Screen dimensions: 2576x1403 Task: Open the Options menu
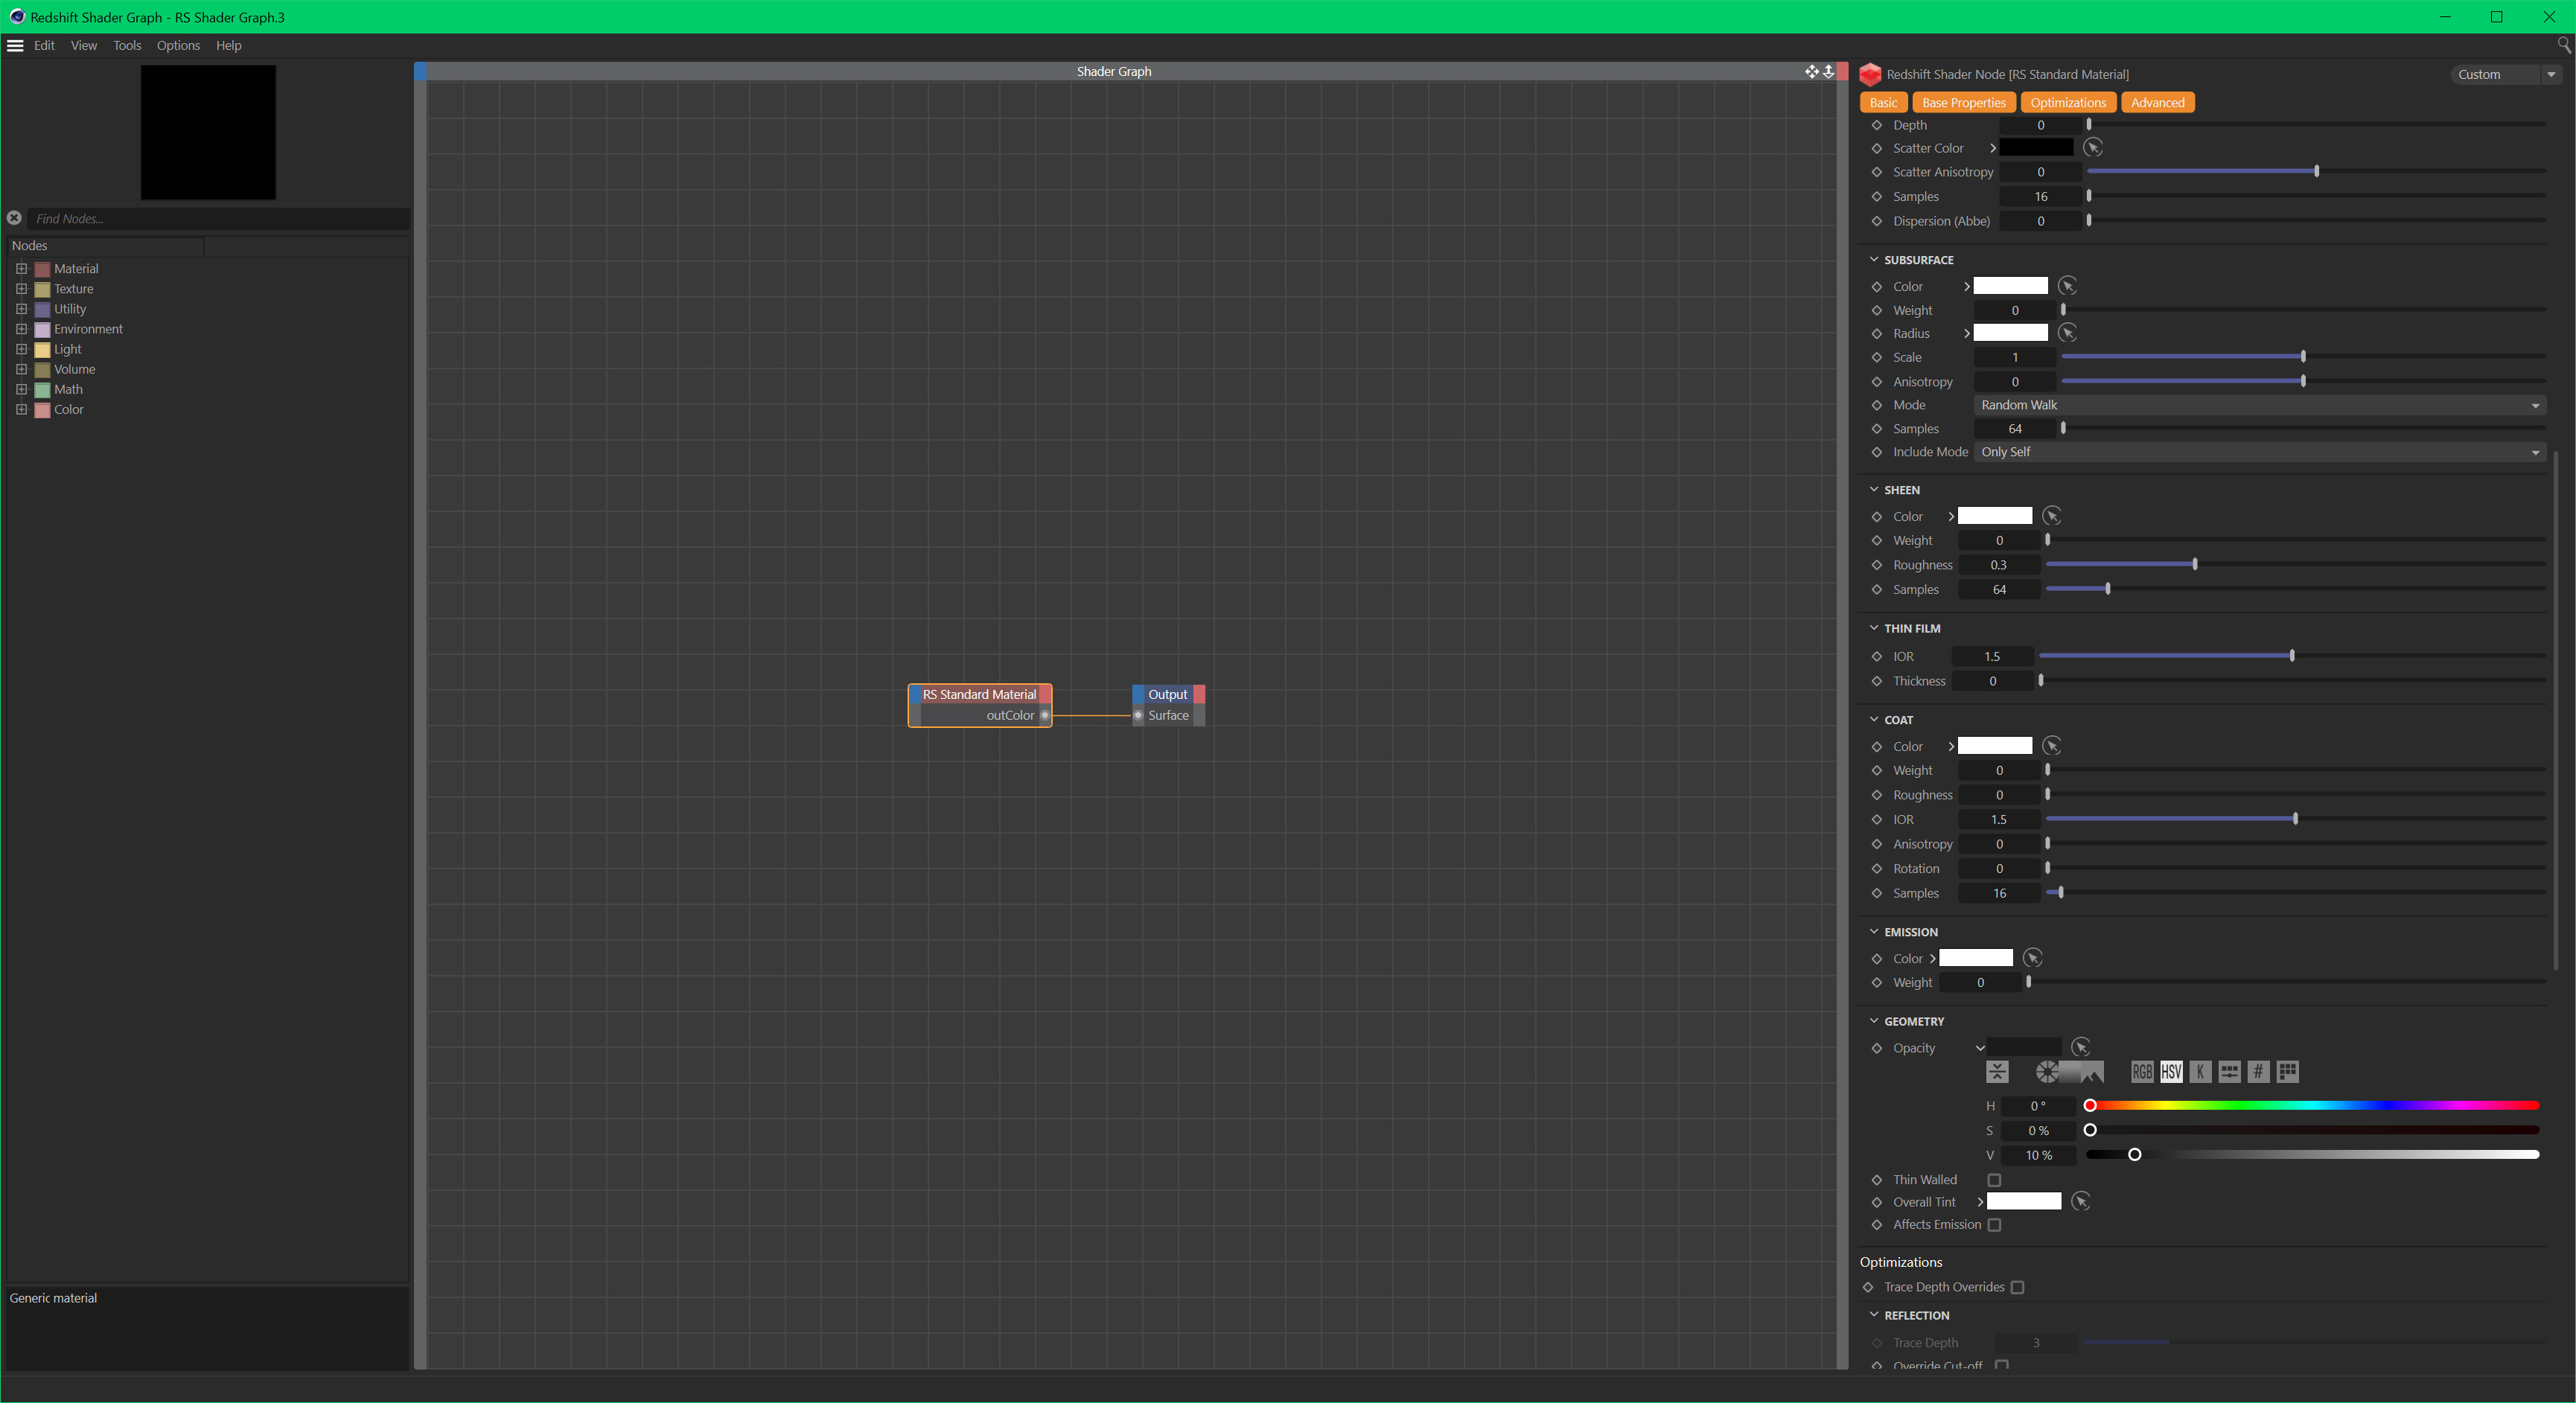point(178,45)
